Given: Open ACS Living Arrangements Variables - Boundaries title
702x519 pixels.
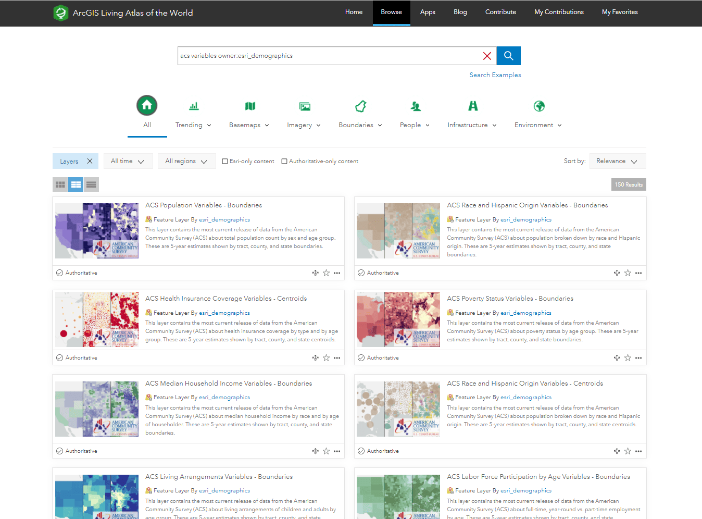Looking at the screenshot, I should [x=219, y=477].
